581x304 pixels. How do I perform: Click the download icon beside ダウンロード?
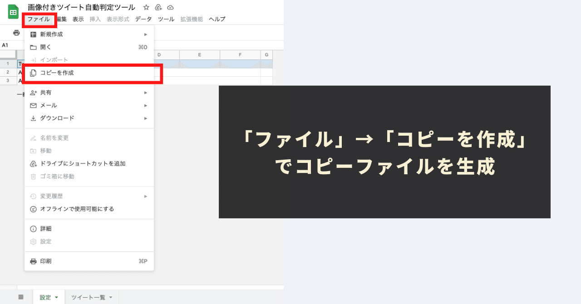coord(34,118)
